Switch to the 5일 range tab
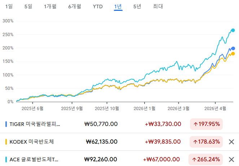The height and width of the screenshot is (166, 239). click(28, 6)
